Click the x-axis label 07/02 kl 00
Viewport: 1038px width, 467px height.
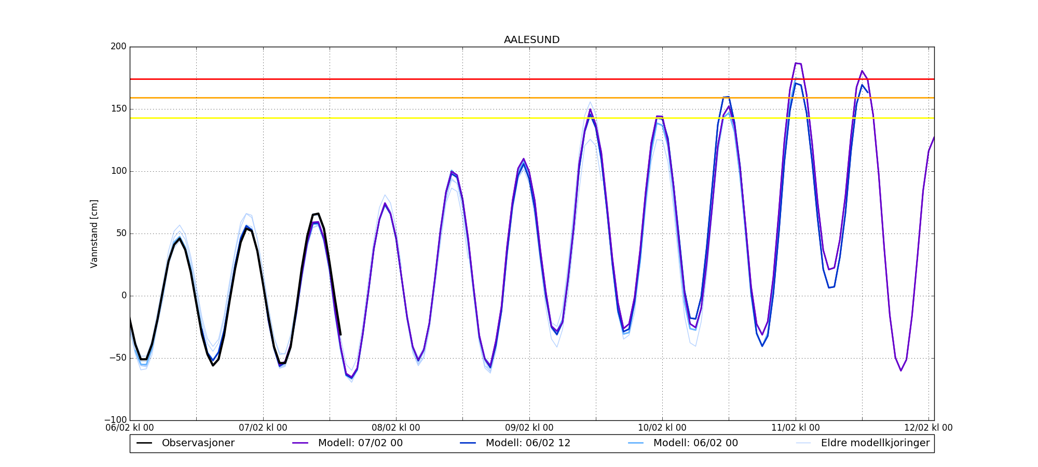click(x=263, y=428)
